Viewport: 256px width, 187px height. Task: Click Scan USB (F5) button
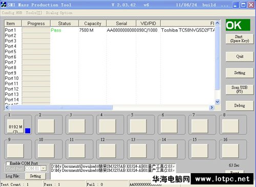point(240,89)
